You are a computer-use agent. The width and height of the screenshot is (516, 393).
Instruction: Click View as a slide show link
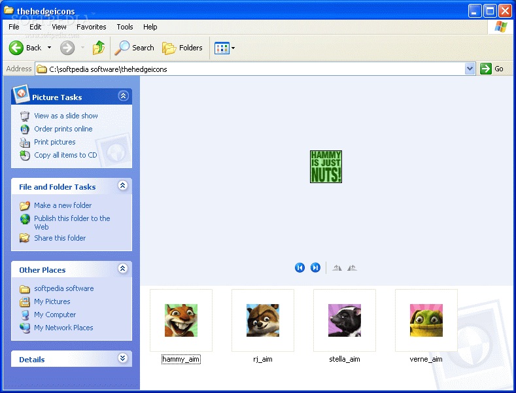pyautogui.click(x=66, y=116)
